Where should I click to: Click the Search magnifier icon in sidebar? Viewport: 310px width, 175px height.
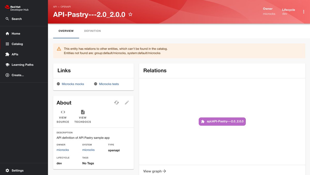point(7,19)
